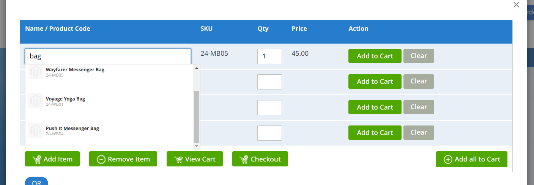534x185 pixels.
Task: Click the first row quantity field
Action: click(269, 56)
